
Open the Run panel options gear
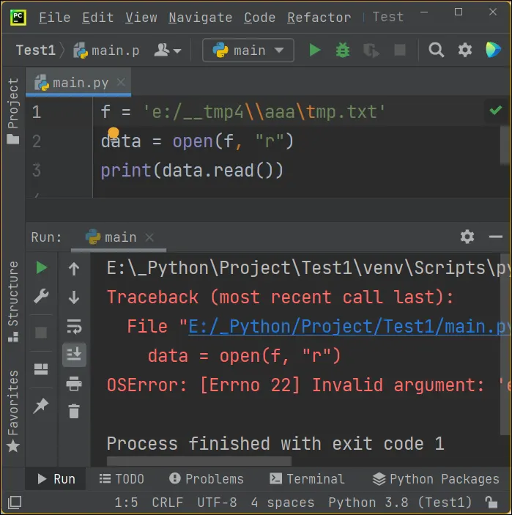pos(467,237)
